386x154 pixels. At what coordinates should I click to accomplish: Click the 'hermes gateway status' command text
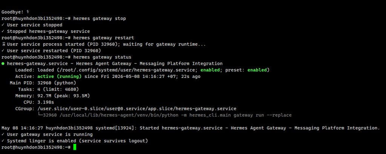pos(103,57)
